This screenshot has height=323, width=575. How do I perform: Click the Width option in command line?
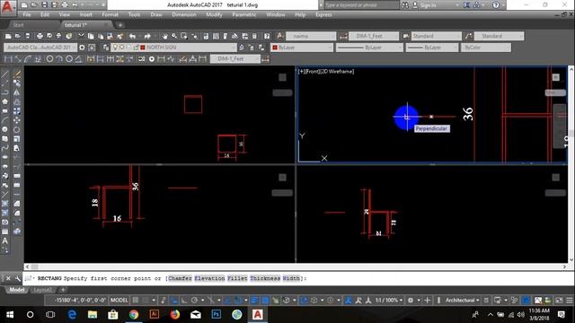pyautogui.click(x=291, y=278)
